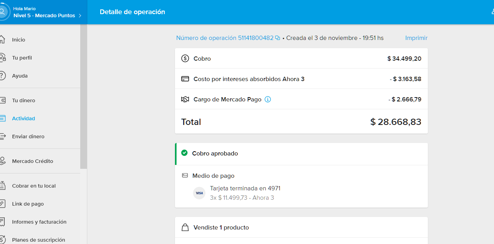Open Ayuda in the sidebar
Image resolution: width=494 pixels, height=244 pixels.
pos(20,76)
